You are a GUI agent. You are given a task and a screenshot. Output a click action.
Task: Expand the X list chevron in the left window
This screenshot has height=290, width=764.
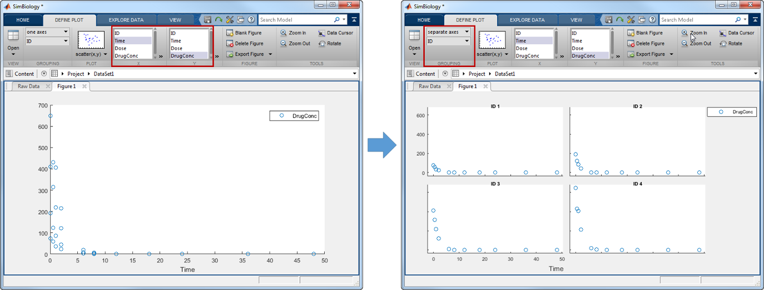[161, 56]
